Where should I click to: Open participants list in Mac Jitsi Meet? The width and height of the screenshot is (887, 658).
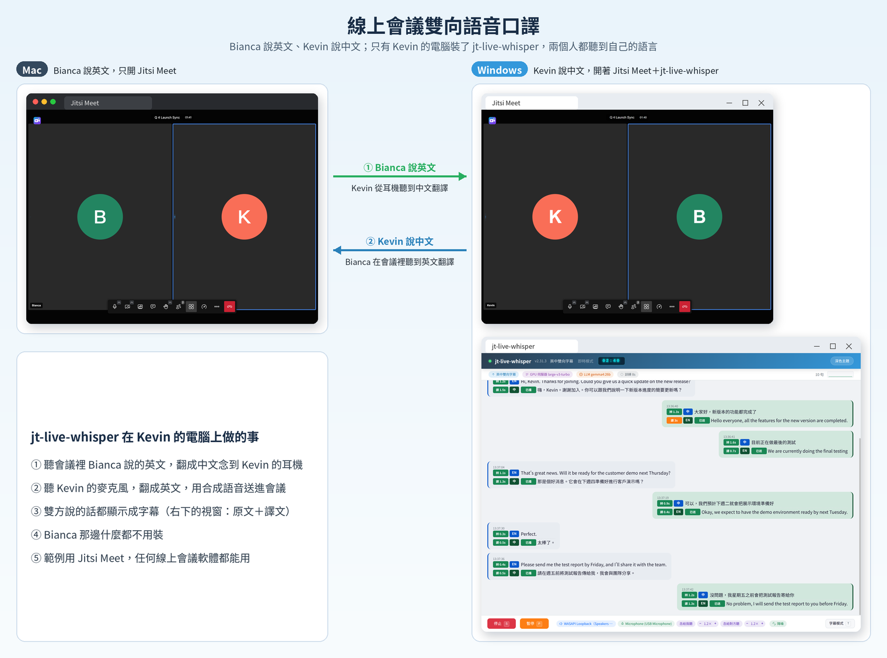(179, 307)
